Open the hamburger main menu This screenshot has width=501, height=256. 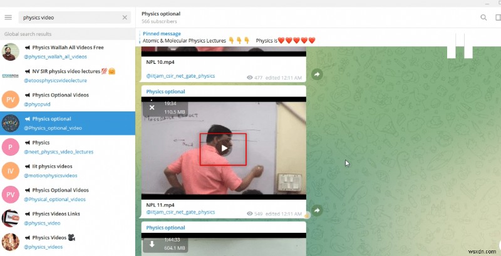tap(8, 18)
